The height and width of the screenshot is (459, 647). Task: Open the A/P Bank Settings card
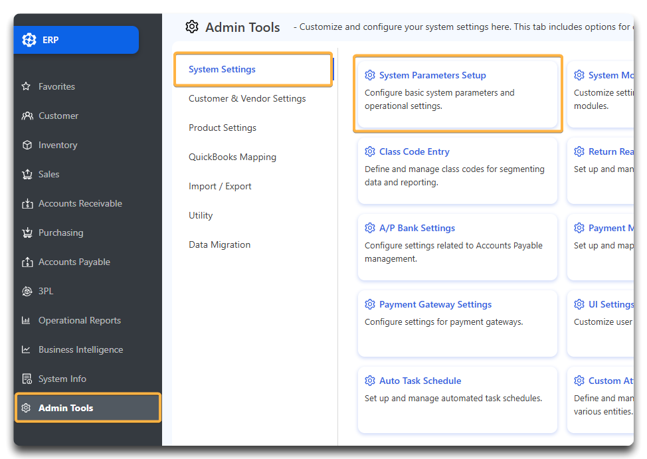(417, 228)
